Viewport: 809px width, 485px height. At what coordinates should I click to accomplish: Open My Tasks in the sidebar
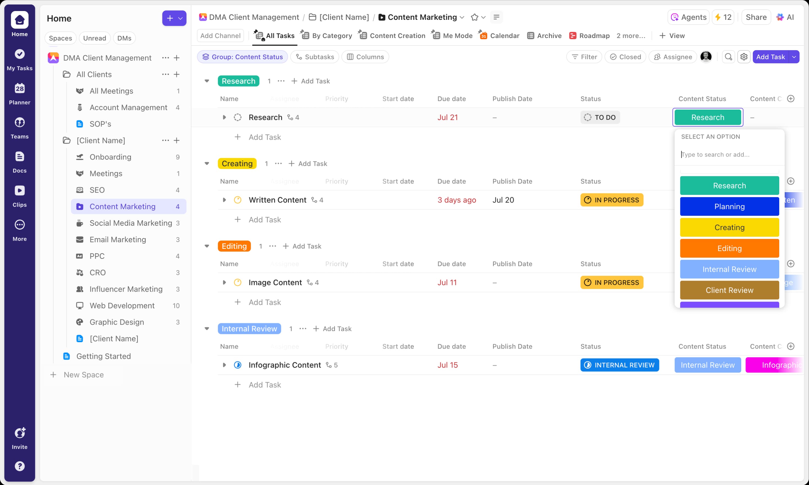tap(19, 60)
